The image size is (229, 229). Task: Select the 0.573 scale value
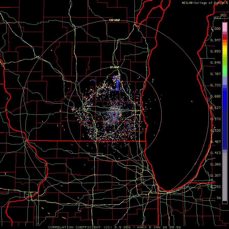pyautogui.click(x=216, y=119)
